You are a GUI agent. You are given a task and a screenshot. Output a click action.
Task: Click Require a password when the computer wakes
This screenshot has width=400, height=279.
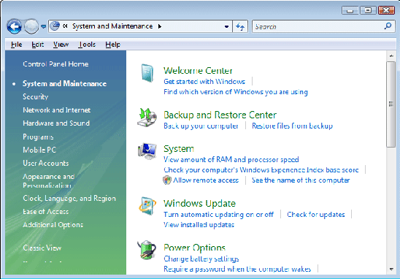[x=237, y=269]
